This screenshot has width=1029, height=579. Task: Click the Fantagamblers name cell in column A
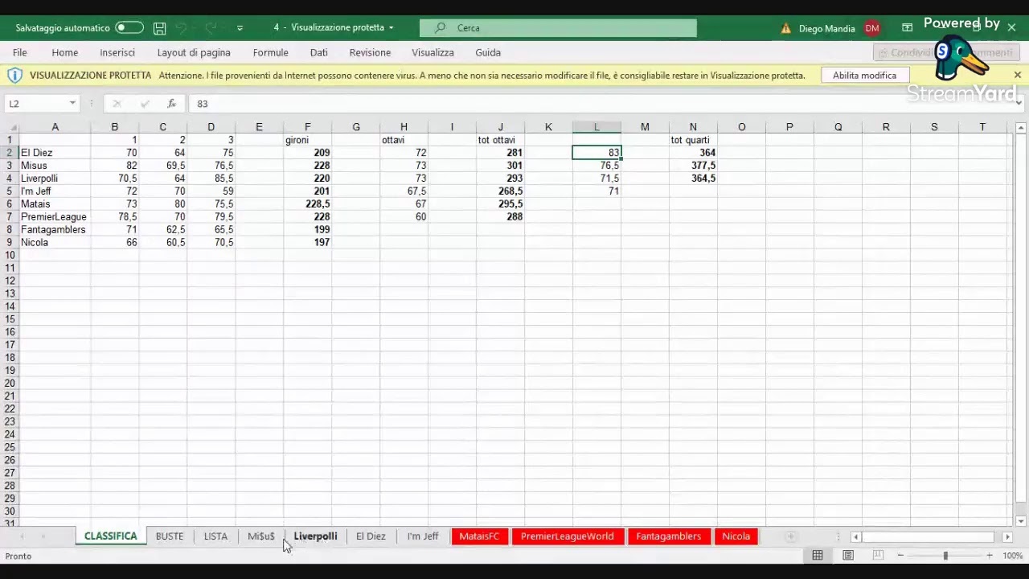pos(55,230)
